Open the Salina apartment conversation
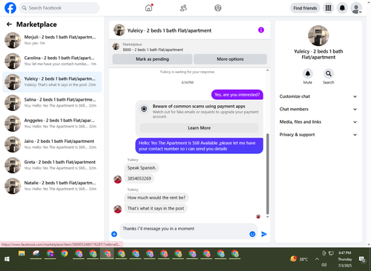Screen dimensions: 371x271 52,103
